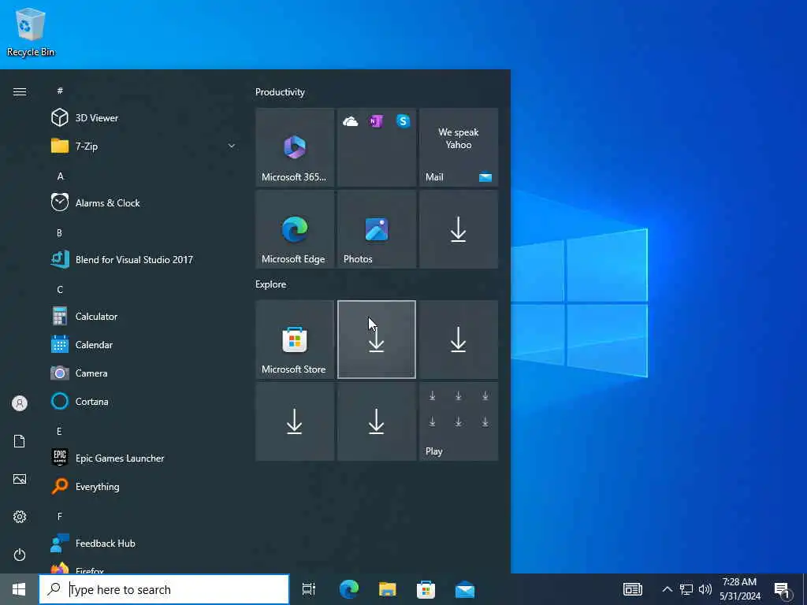Image resolution: width=807 pixels, height=605 pixels.
Task: Click the Microsoft 365 tile
Action: (x=295, y=147)
